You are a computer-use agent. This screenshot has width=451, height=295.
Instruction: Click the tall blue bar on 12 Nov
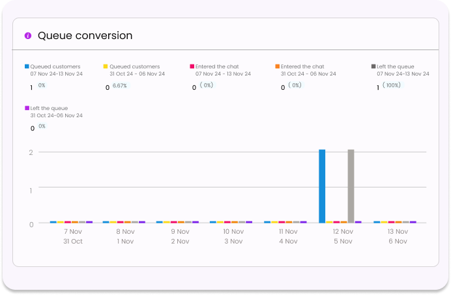pos(322,186)
